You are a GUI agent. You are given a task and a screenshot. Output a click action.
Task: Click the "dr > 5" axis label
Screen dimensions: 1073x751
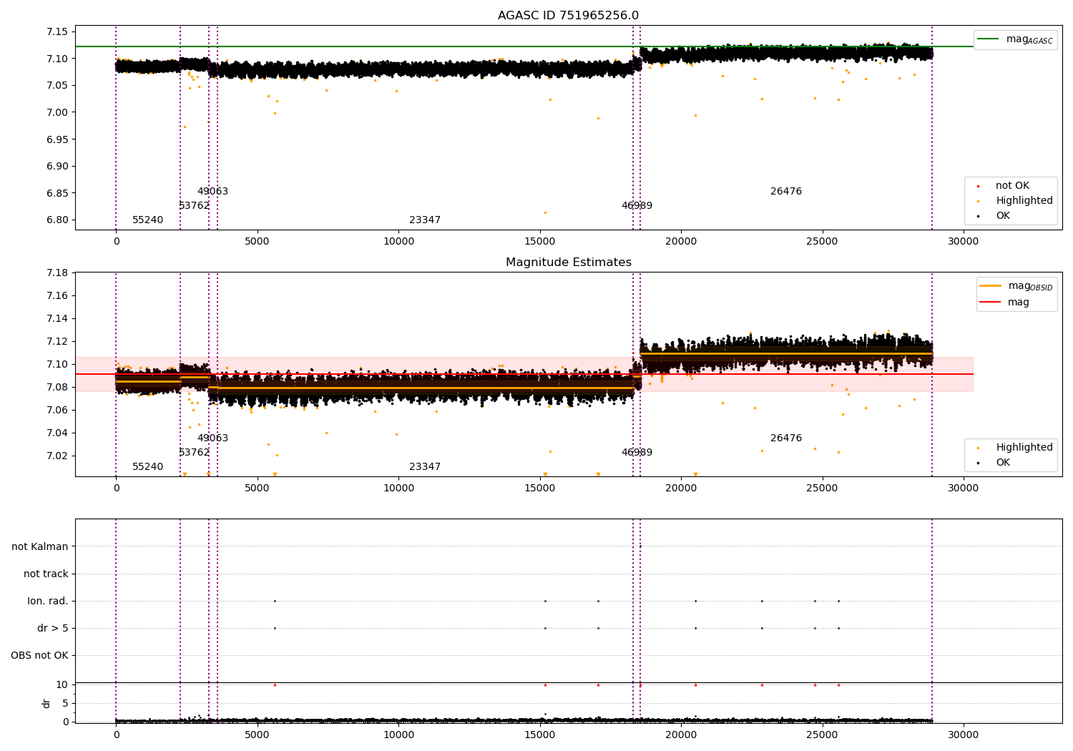click(x=53, y=629)
